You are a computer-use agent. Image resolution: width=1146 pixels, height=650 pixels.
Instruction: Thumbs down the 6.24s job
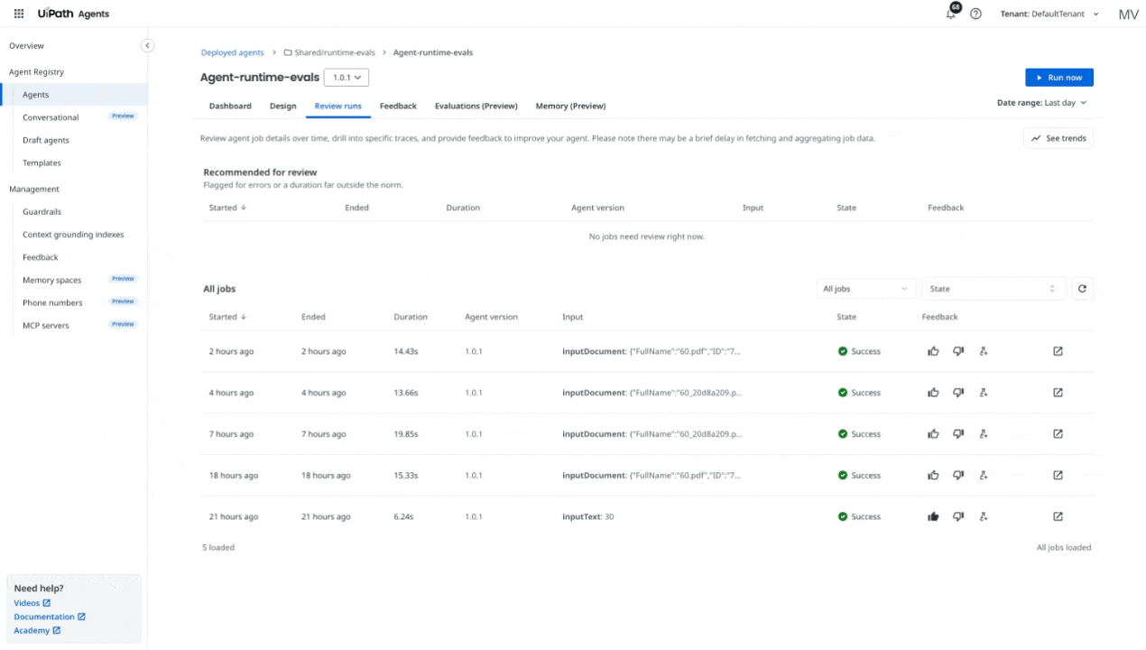click(x=958, y=516)
